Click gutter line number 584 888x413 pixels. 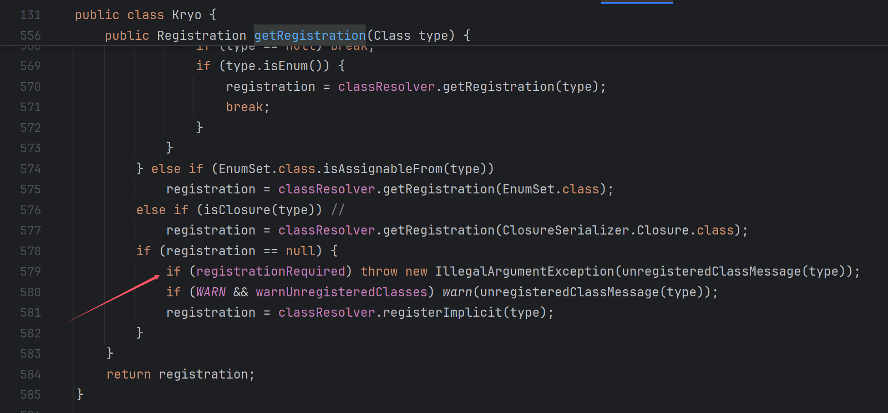31,374
